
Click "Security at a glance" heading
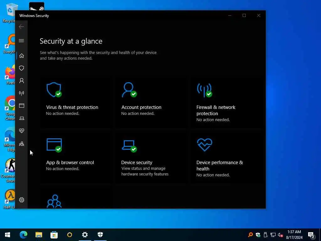71,41
